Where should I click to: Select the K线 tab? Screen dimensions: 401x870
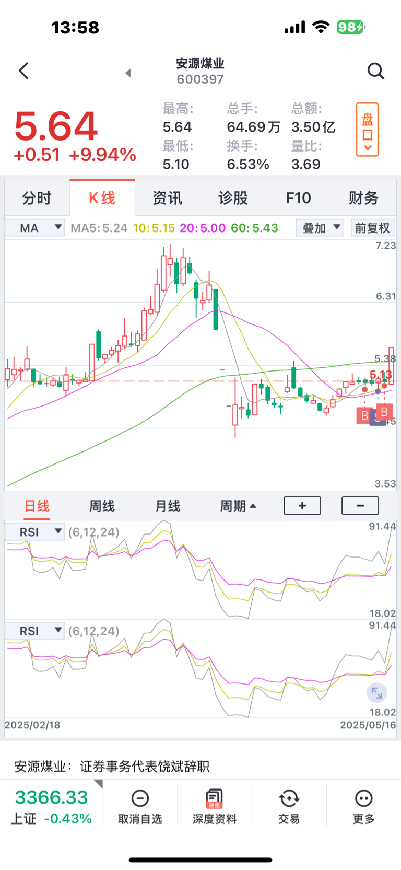tap(102, 198)
